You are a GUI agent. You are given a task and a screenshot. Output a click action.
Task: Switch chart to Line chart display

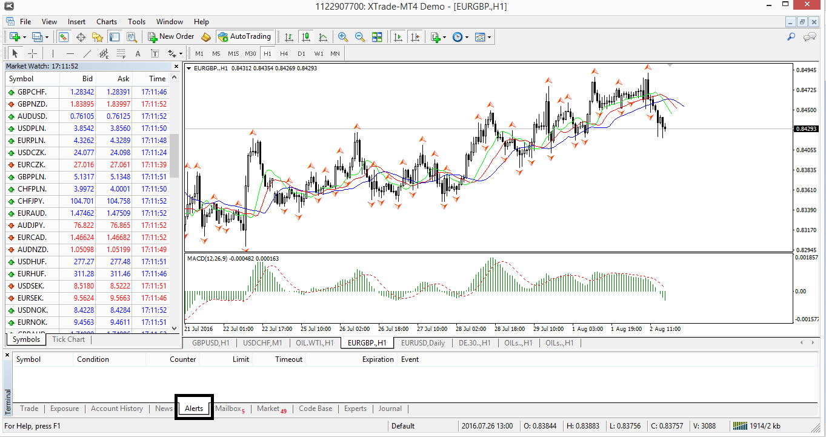coord(323,37)
